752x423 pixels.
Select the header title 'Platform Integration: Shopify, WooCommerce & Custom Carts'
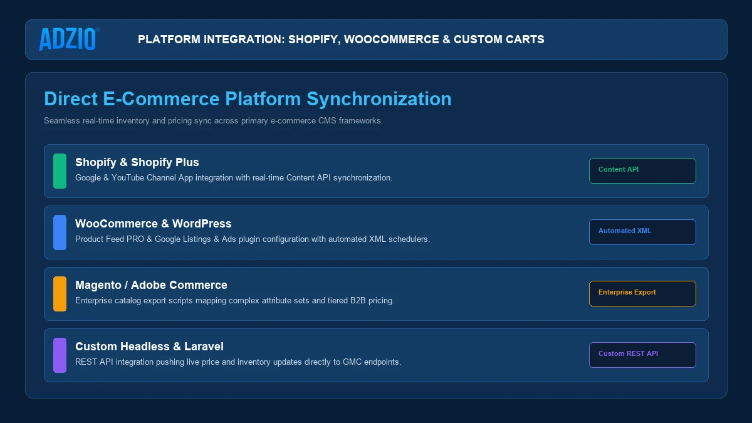pos(341,39)
